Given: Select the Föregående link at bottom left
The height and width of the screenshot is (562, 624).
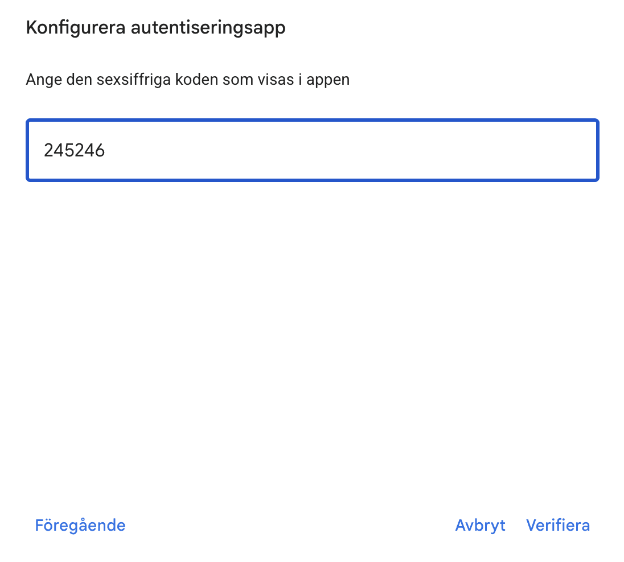Looking at the screenshot, I should point(80,526).
